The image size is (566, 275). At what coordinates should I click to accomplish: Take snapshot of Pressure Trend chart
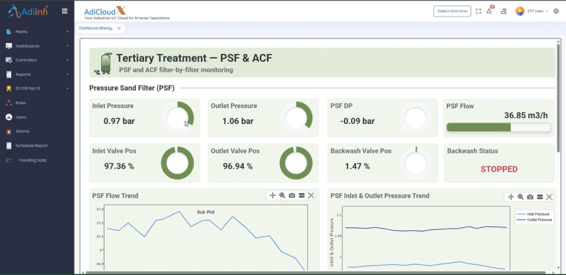pyautogui.click(x=530, y=197)
